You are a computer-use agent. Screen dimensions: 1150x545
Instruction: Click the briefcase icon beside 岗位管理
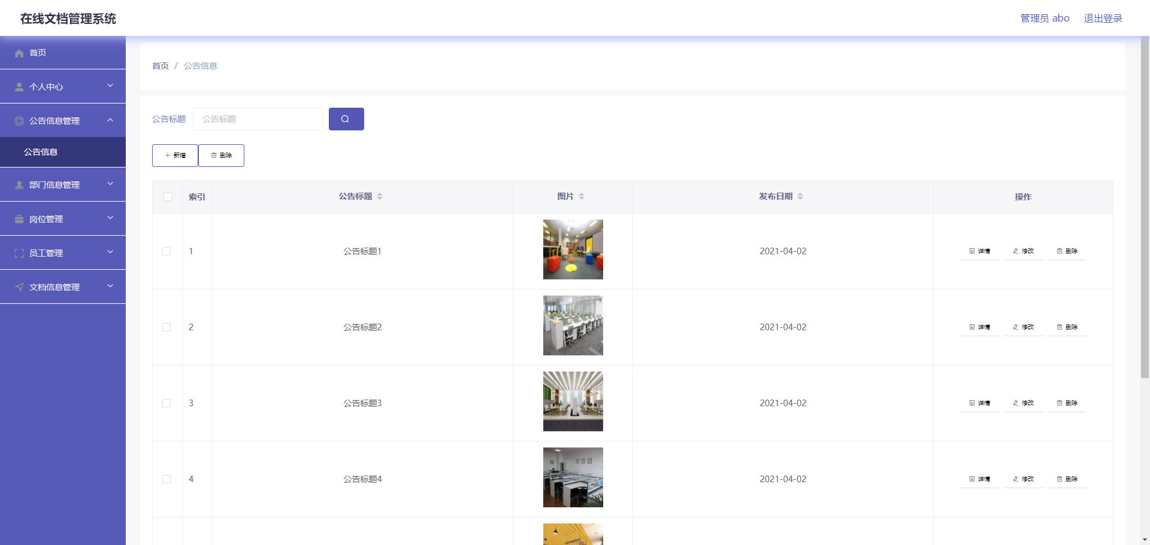19,219
